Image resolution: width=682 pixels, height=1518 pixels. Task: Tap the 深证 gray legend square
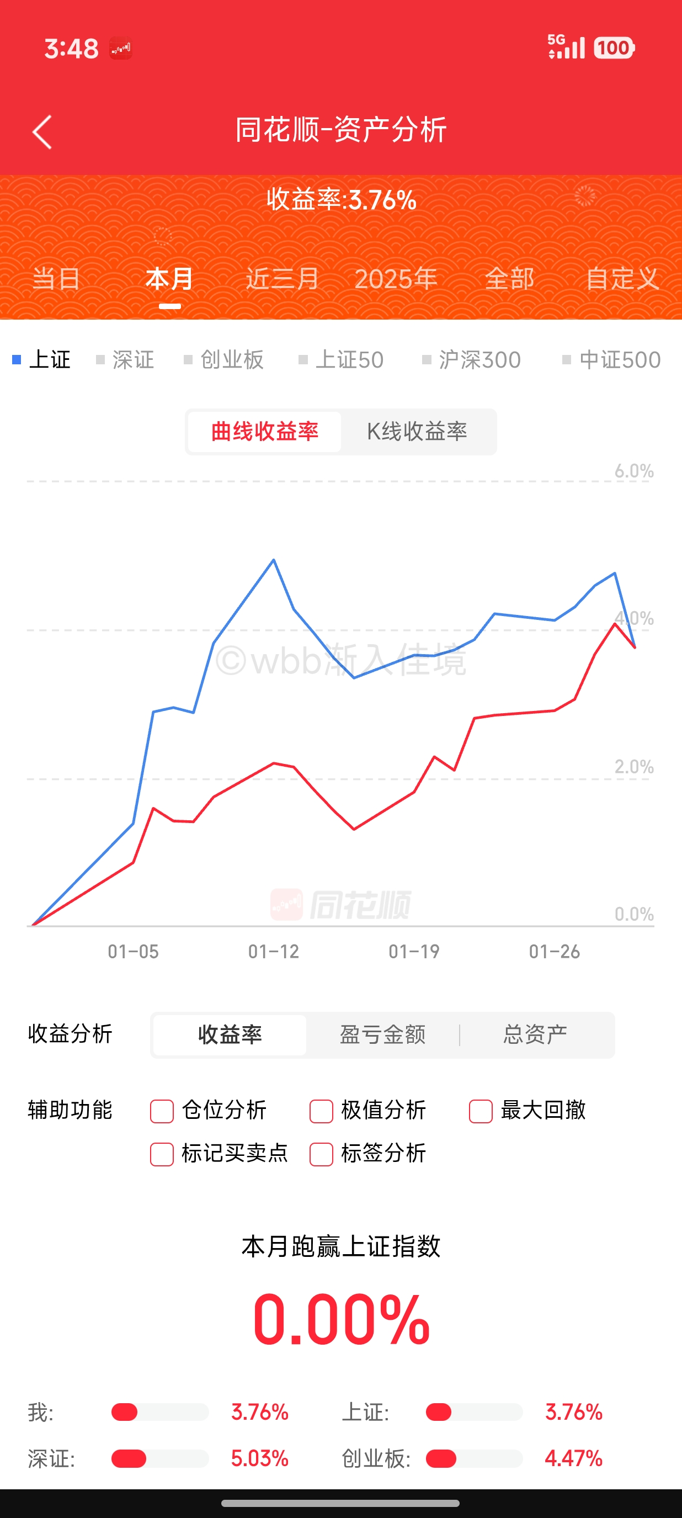point(100,359)
